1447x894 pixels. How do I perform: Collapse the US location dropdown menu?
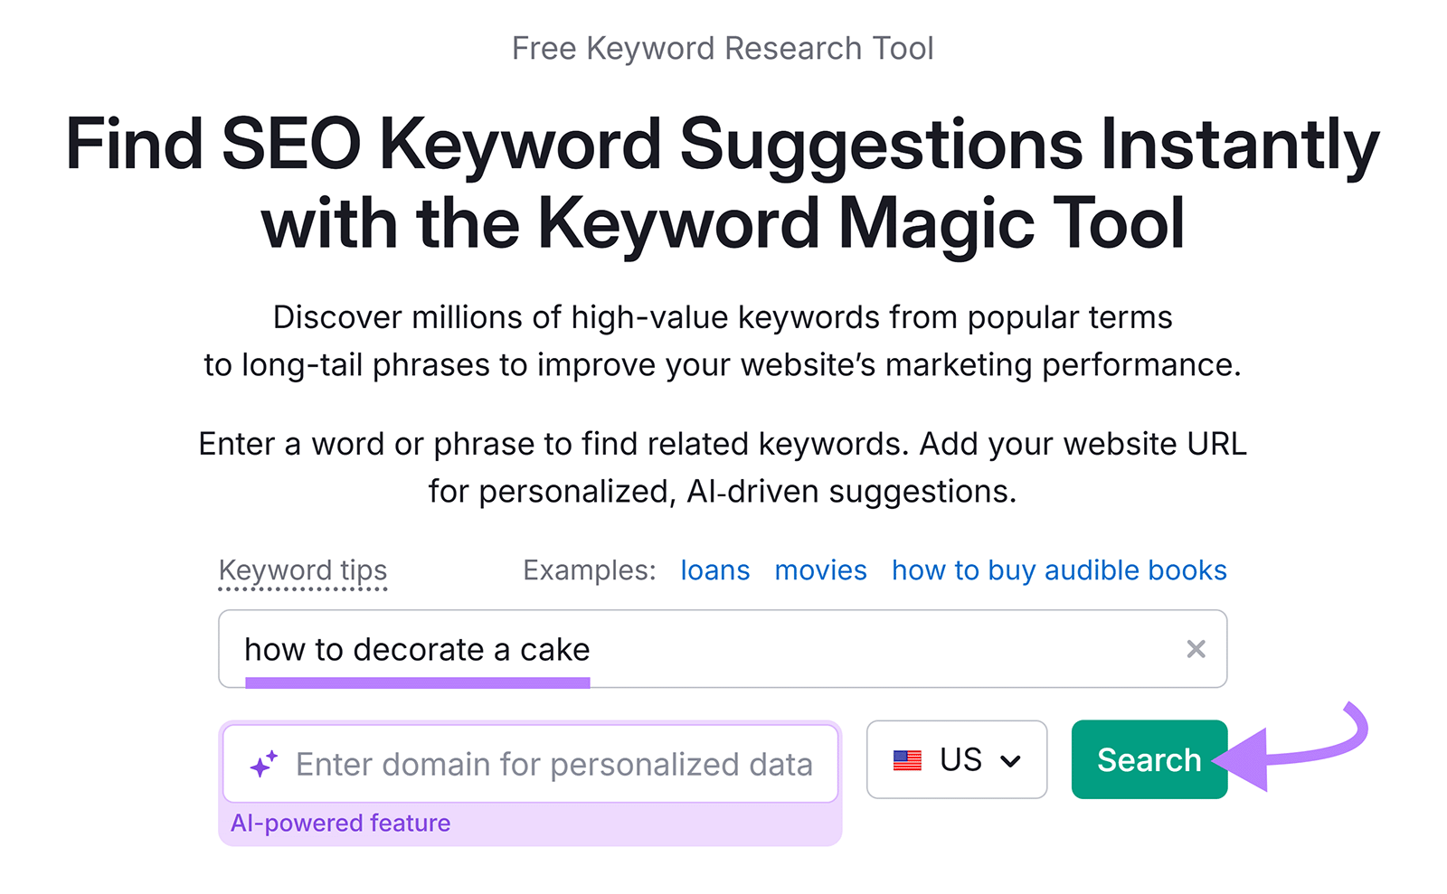point(1011,762)
